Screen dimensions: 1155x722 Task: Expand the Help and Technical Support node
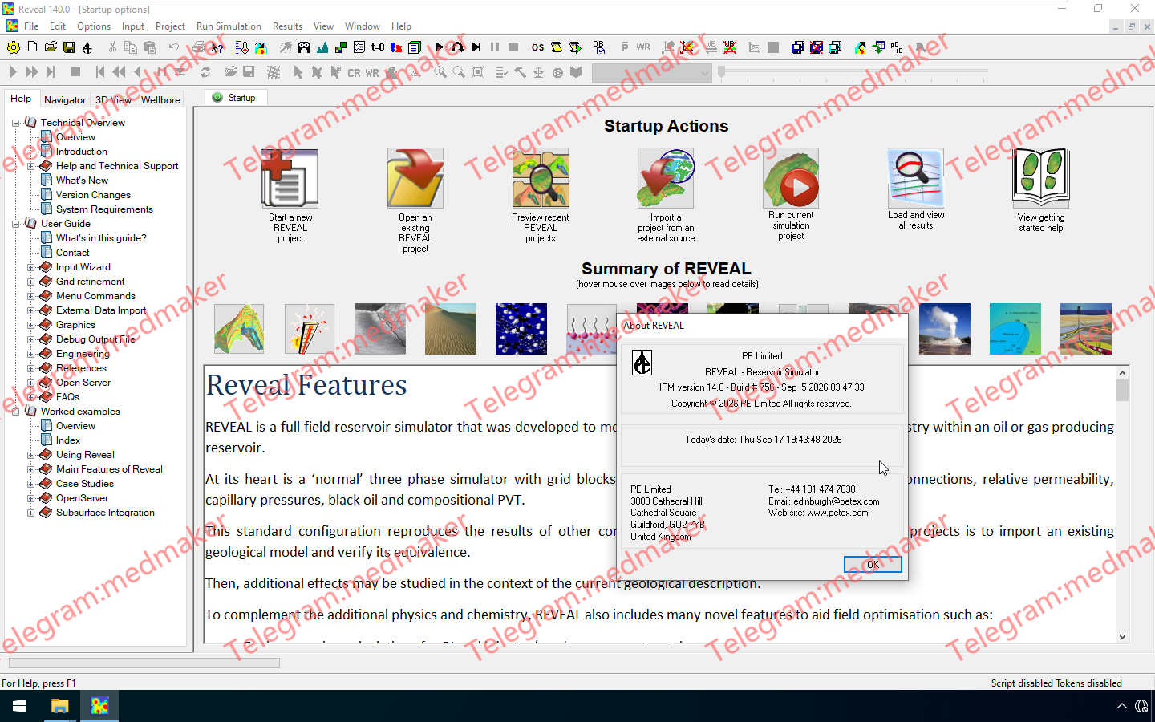[x=30, y=166]
